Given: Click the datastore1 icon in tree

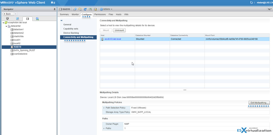Looking at the screenshot, I should pyautogui.click(x=12, y=30).
